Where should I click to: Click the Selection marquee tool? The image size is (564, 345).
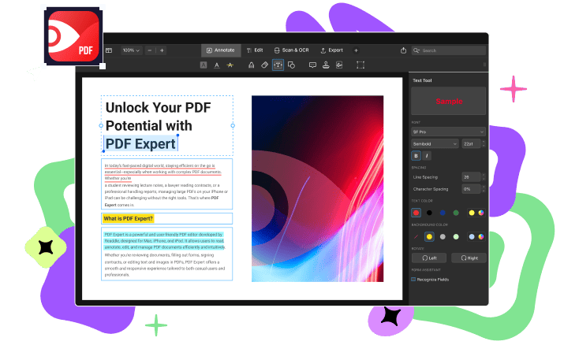pos(360,65)
